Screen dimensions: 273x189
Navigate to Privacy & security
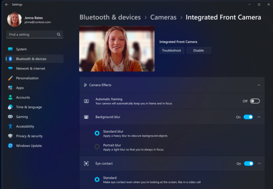tap(35, 136)
